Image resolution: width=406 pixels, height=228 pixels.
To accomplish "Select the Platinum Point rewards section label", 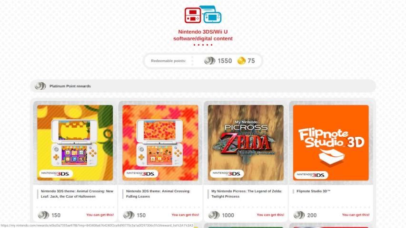I will pos(70,86).
